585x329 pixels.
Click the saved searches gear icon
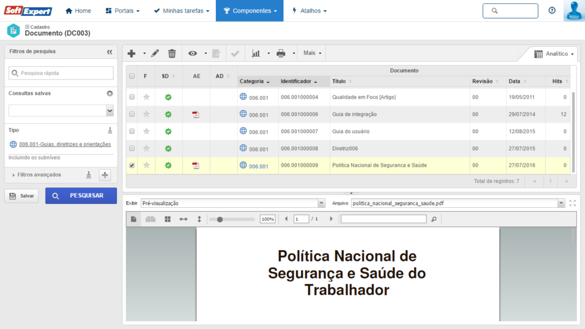click(110, 93)
